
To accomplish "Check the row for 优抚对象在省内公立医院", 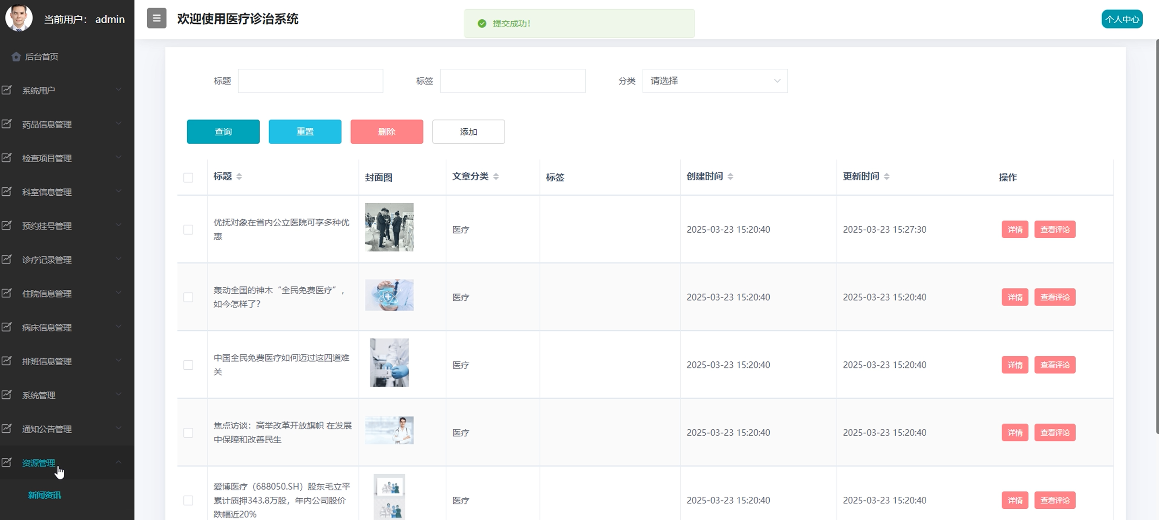I will (188, 229).
